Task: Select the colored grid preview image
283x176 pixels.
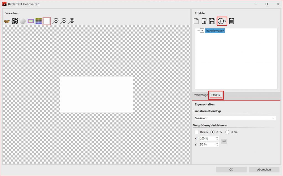Action: [39, 21]
